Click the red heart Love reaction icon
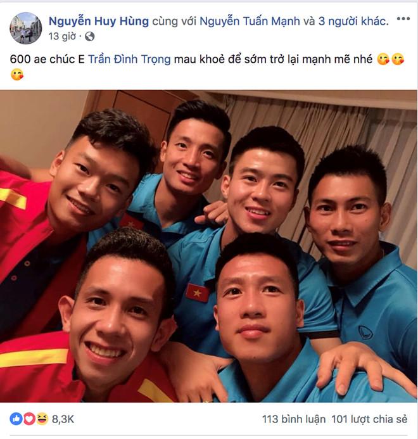This screenshot has width=418, height=439. (29, 419)
